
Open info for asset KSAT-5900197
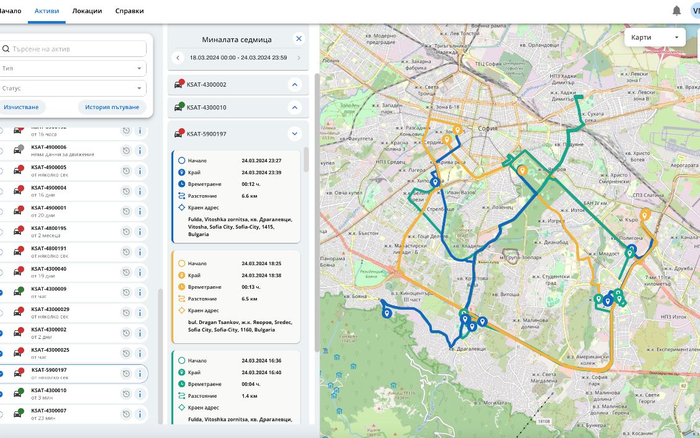140,374
